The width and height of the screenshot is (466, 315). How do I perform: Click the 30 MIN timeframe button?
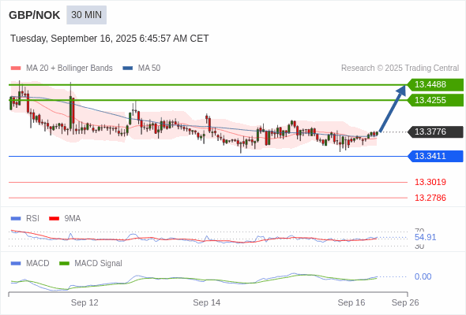pos(86,15)
